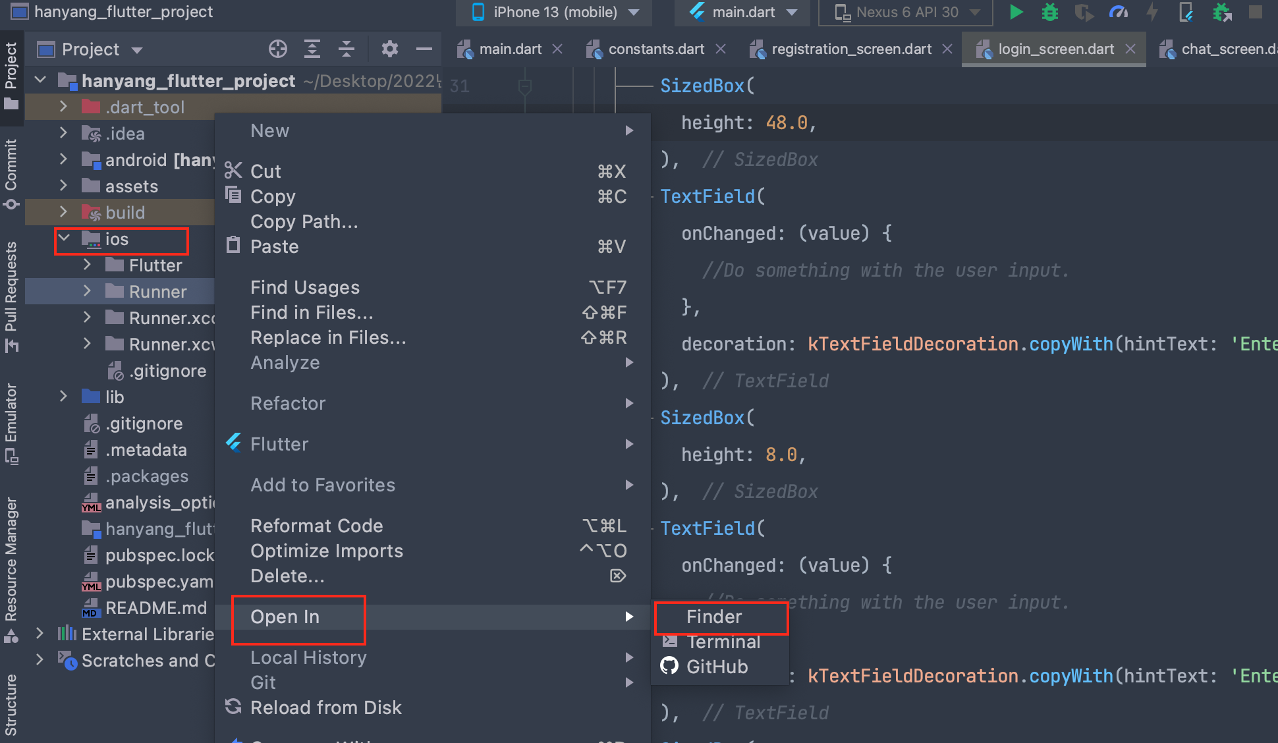Image resolution: width=1278 pixels, height=743 pixels.
Task: Click the green Run button
Action: tap(1016, 12)
